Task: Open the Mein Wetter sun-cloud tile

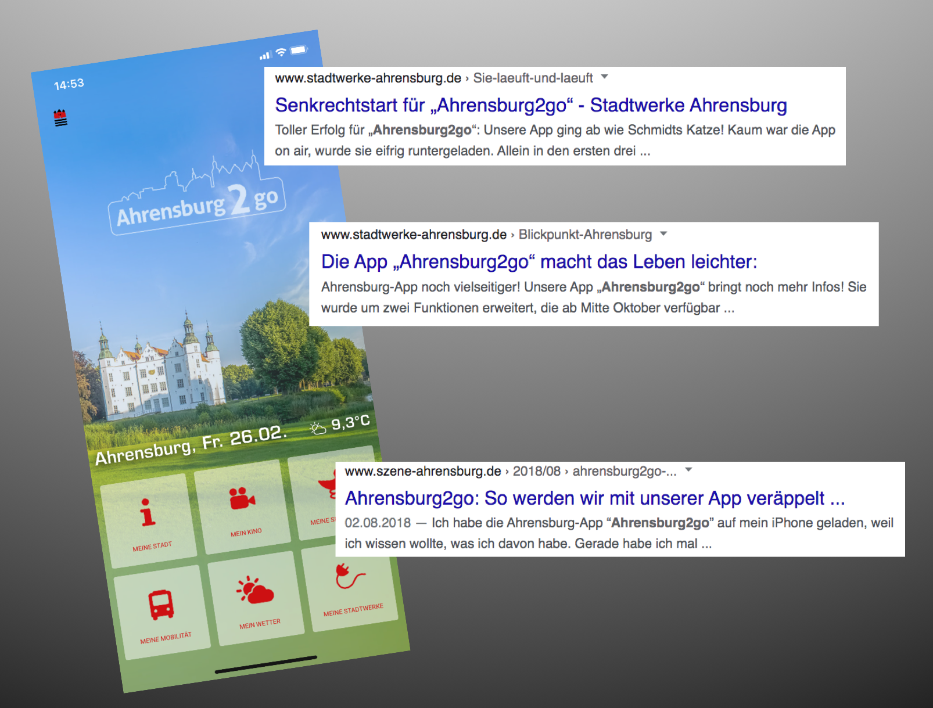Action: click(256, 599)
